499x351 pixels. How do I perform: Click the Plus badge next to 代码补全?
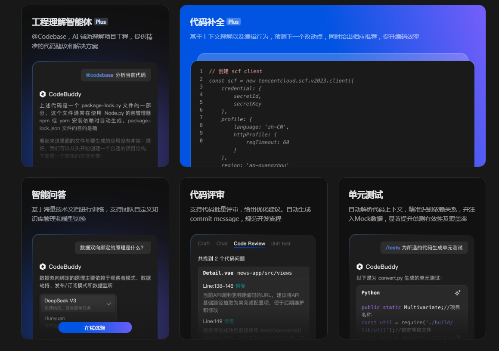point(233,22)
